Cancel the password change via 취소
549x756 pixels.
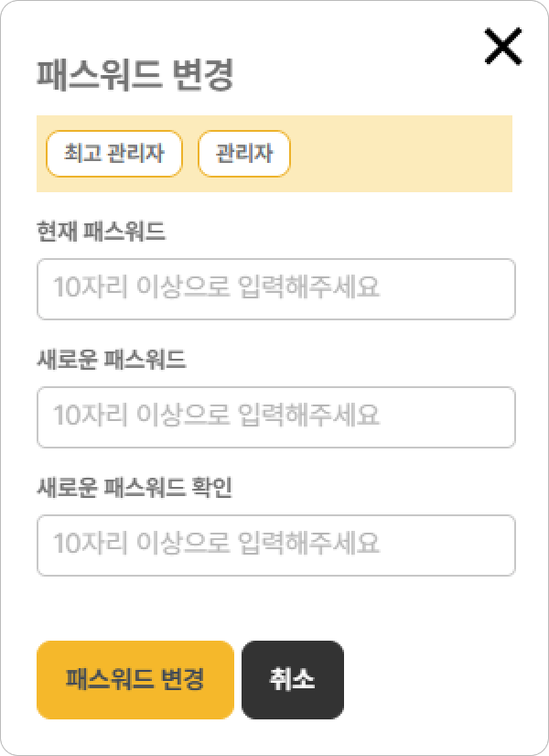[293, 680]
